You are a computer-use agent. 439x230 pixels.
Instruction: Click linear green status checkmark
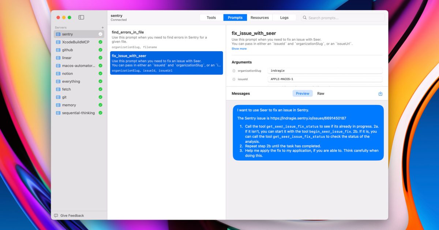pyautogui.click(x=100, y=58)
